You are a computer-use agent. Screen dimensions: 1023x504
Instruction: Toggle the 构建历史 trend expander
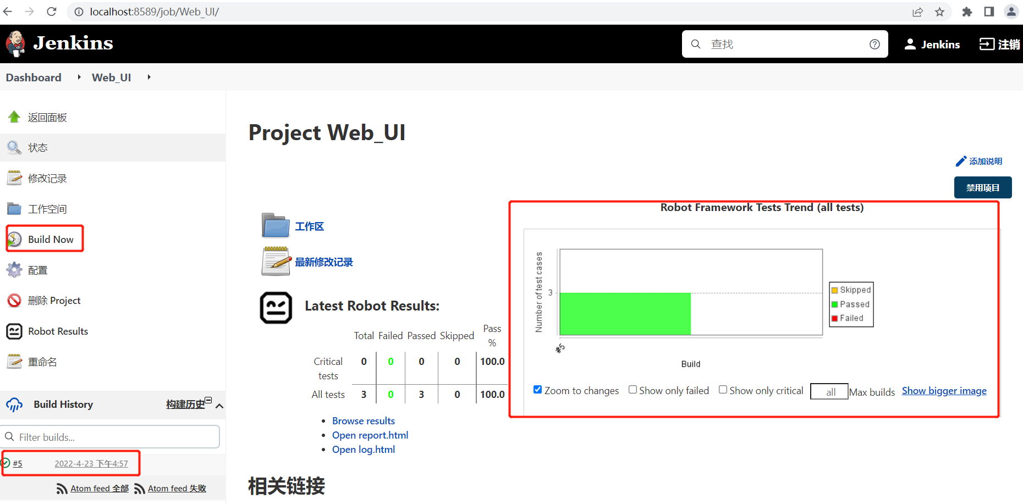point(208,400)
